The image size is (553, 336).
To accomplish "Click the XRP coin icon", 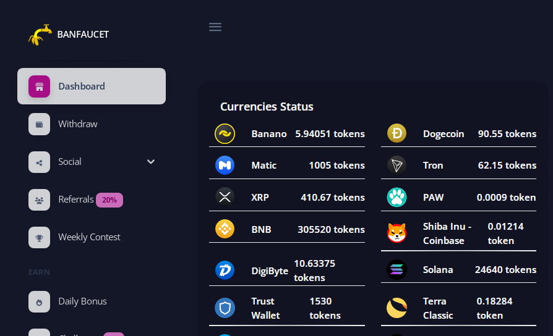I will click(225, 197).
